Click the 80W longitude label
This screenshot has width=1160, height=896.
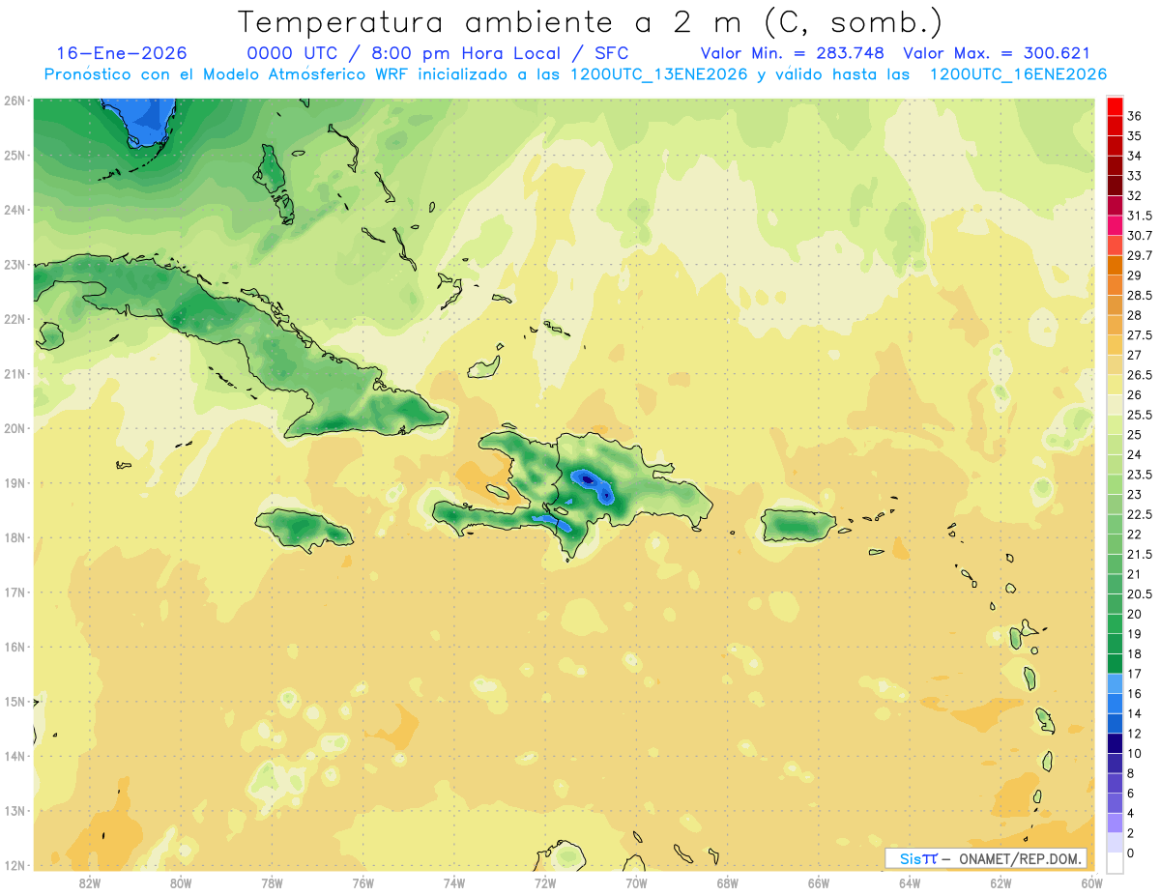[x=181, y=883]
